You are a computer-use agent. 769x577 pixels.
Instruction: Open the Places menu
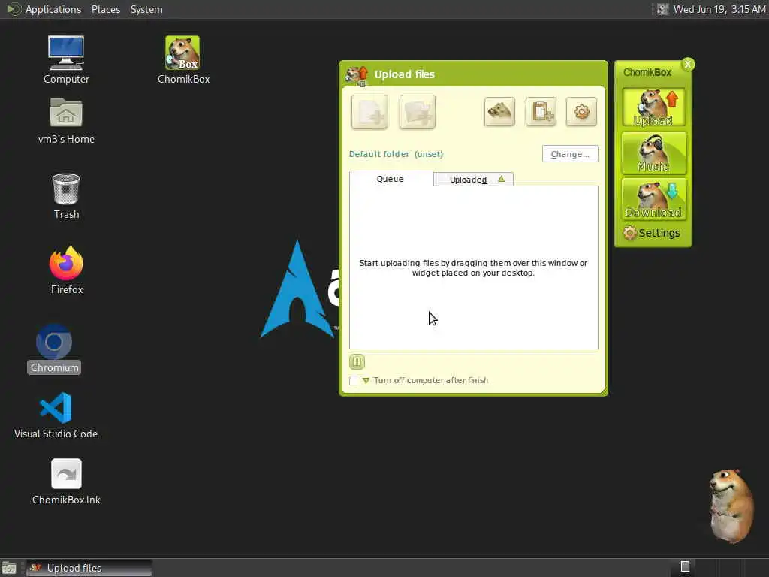106,9
